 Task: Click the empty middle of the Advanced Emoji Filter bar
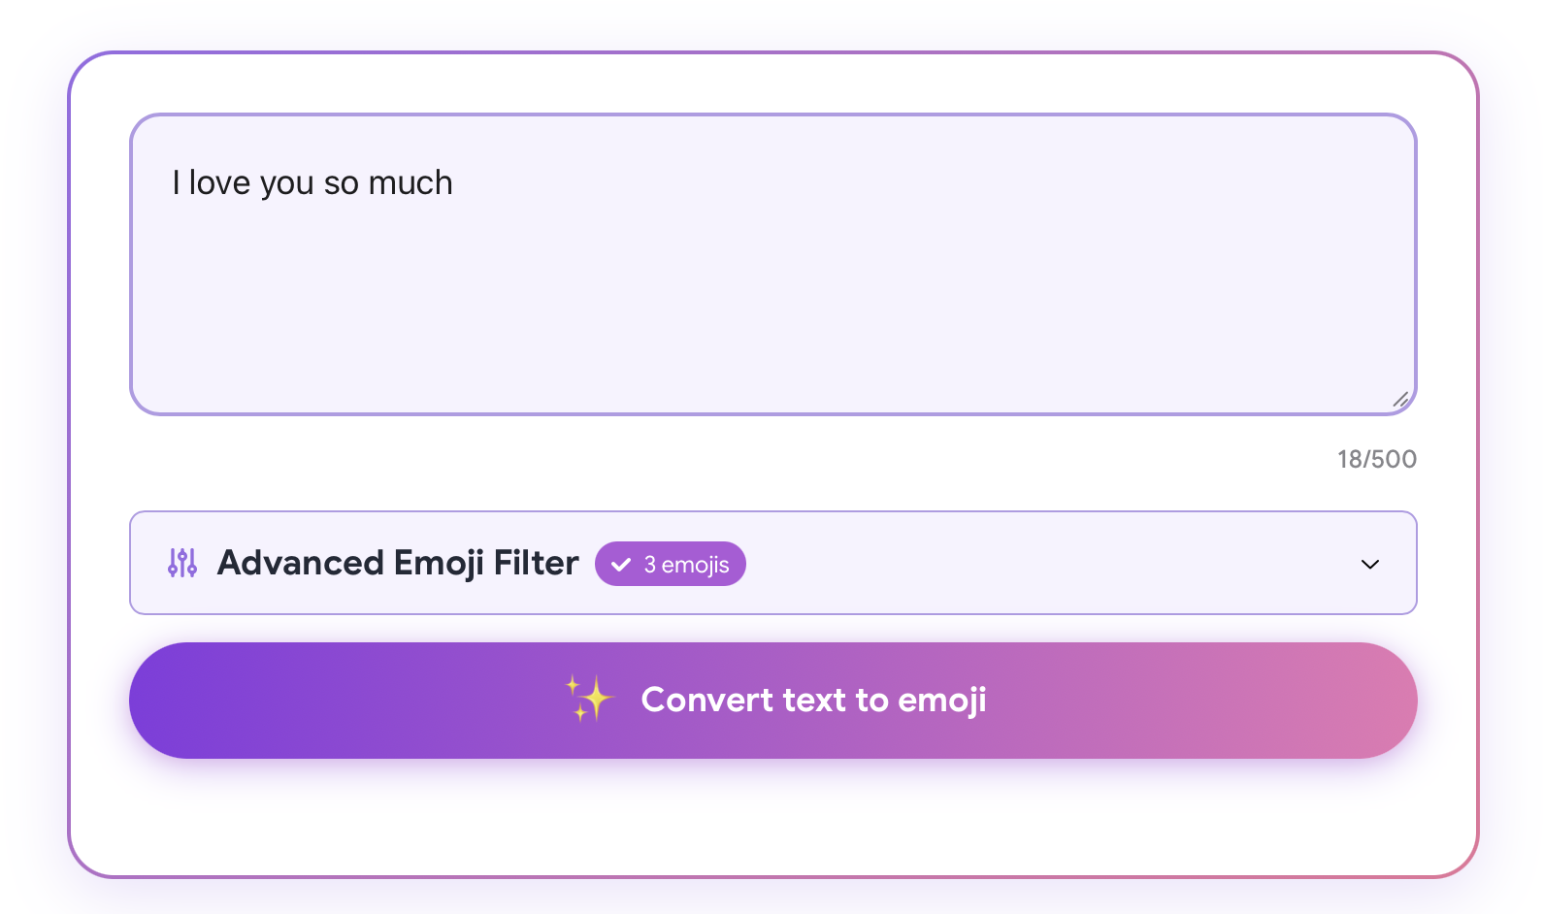pyautogui.click(x=1048, y=563)
